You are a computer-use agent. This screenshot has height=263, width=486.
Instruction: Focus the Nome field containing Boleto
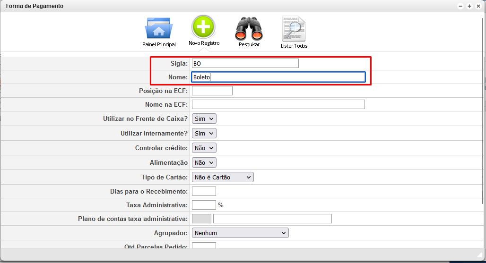[278, 77]
